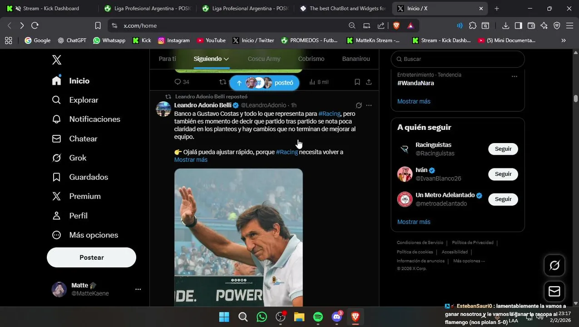Open the browser apps grid icon in the bookmarks bar
Viewport: 579px width, 327px height.
pyautogui.click(x=8, y=40)
